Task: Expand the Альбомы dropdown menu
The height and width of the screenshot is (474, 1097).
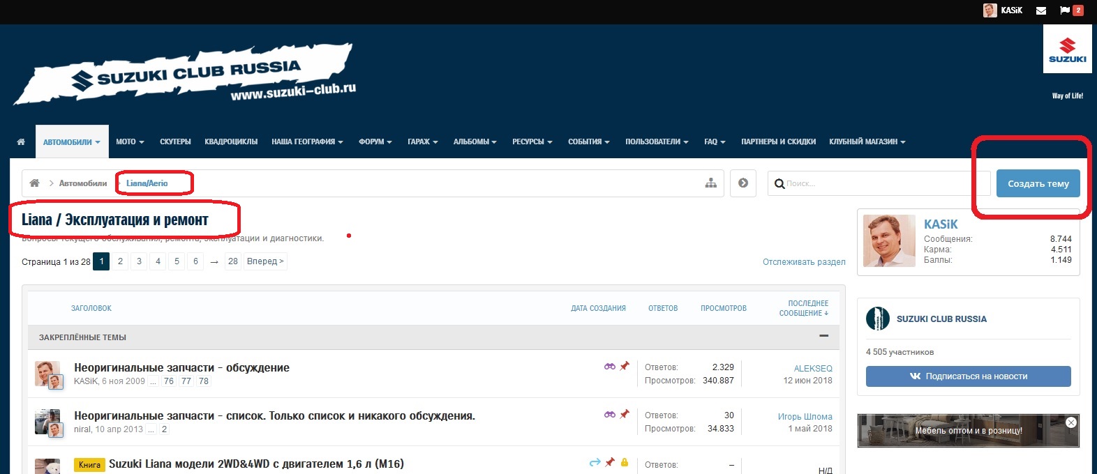Action: 475,142
